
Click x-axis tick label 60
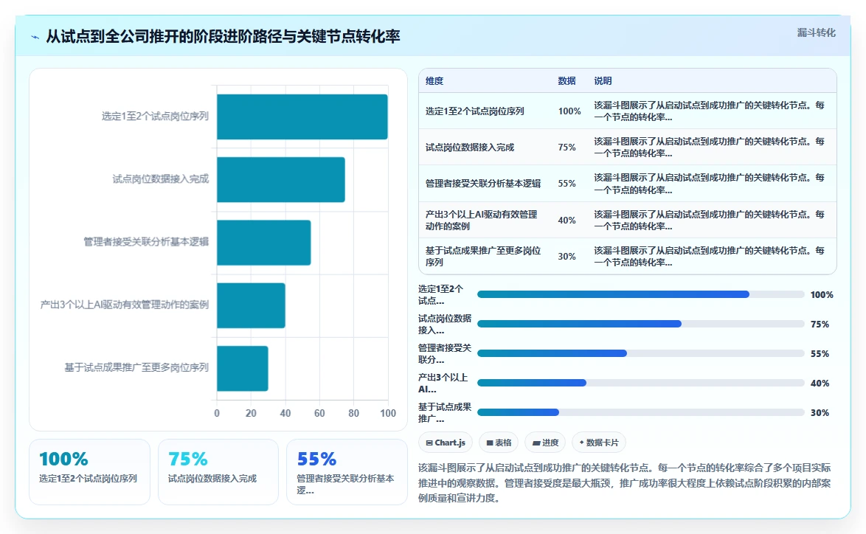pyautogui.click(x=319, y=413)
